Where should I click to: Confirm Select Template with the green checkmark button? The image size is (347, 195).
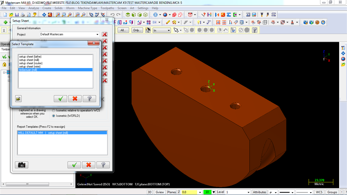[x=60, y=99]
